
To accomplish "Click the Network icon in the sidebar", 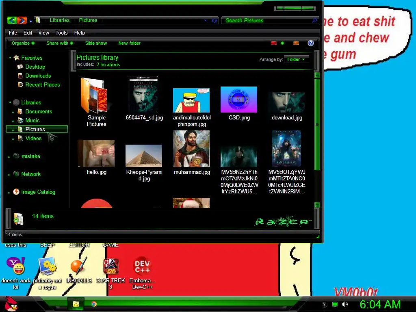I will 16,174.
